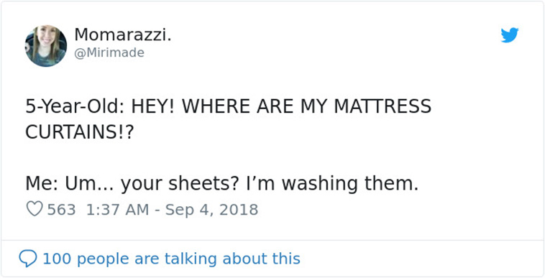Open the Momarazzi. display name
545x278 pixels.
pos(123,34)
